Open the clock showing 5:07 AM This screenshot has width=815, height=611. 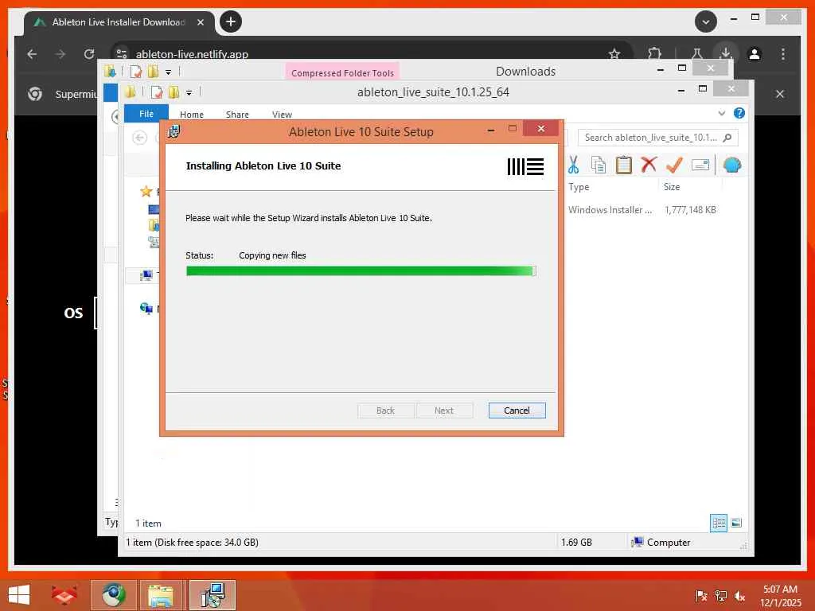pos(780,595)
